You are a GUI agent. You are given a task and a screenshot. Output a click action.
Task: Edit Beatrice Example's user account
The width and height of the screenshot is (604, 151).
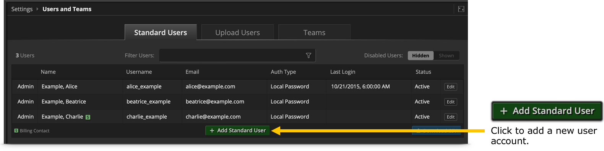pos(451,102)
